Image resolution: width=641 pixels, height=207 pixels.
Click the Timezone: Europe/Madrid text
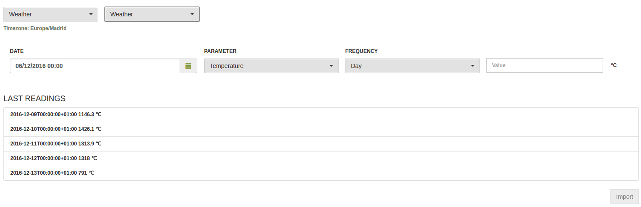coord(35,28)
